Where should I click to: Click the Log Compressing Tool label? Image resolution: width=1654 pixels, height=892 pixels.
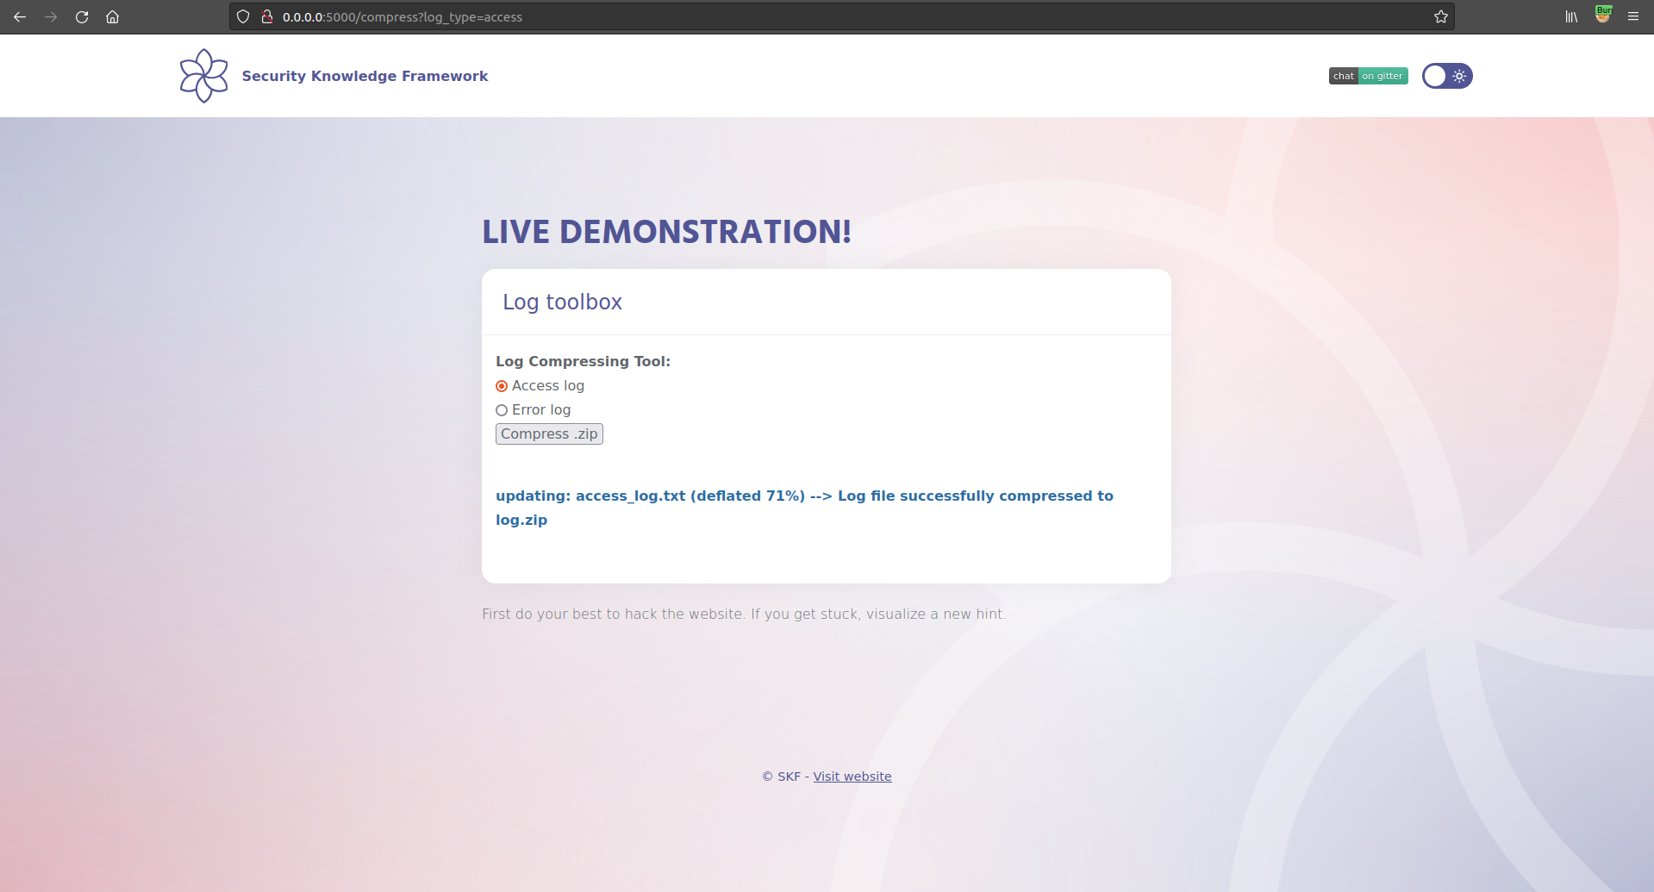[583, 361]
